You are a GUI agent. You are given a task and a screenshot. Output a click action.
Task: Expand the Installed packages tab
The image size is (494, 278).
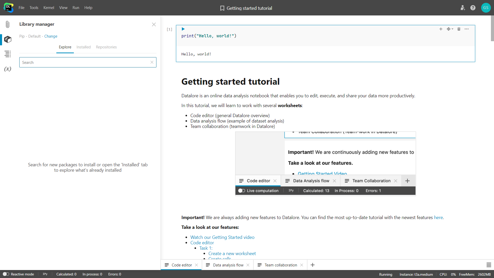[x=83, y=47]
